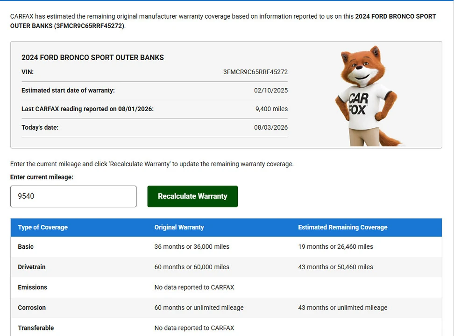Viewport: 454px width, 336px height.
Task: Click the 'Estimated start date of warranty:' label
Action: (68, 90)
